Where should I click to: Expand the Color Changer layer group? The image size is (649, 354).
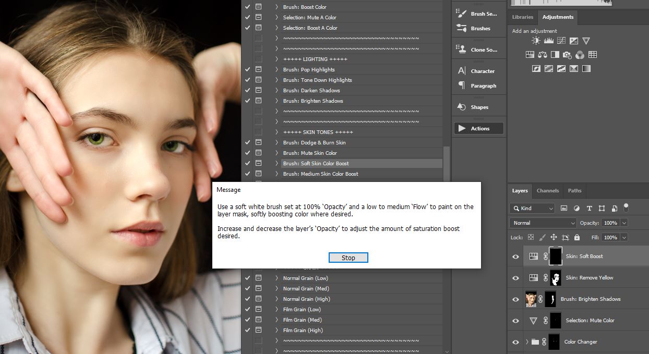[526, 342]
